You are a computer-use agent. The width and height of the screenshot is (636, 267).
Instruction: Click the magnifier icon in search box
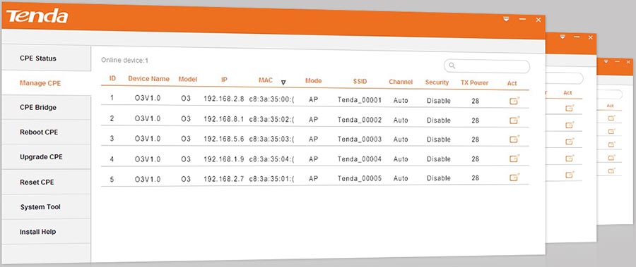point(452,66)
